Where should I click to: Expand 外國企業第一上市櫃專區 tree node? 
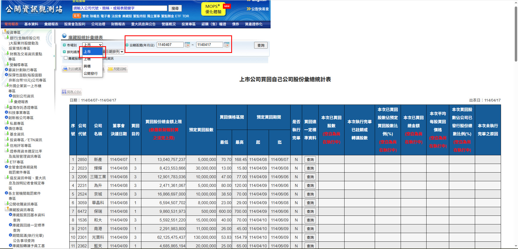tap(25, 88)
